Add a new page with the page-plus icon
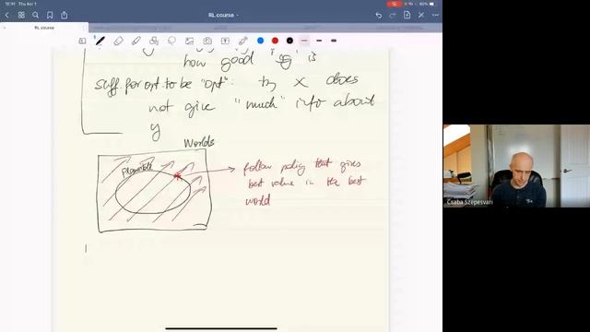The height and width of the screenshot is (332, 590). [x=407, y=15]
